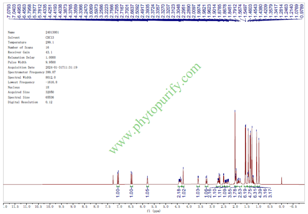Viewport: 308px width, 214px height.
Task: Click the 3.17 integration value label
Action: [270, 193]
